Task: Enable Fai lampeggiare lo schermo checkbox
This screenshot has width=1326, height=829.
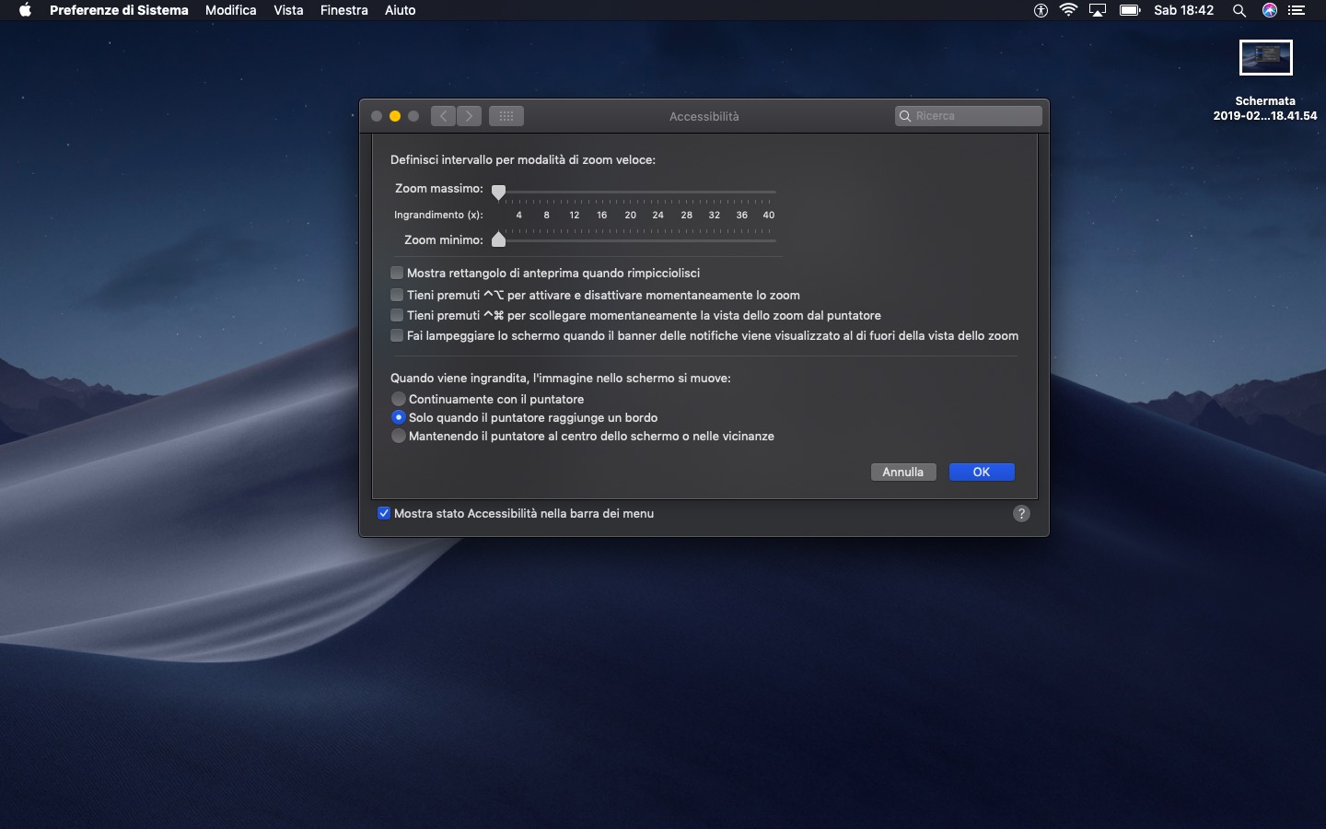Action: (397, 335)
